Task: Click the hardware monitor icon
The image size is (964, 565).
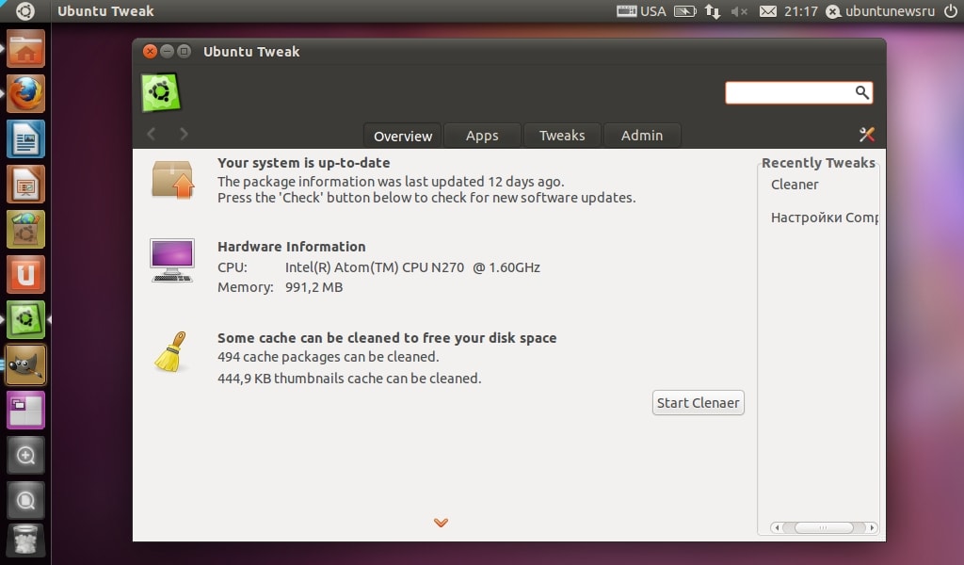Action: point(172,260)
